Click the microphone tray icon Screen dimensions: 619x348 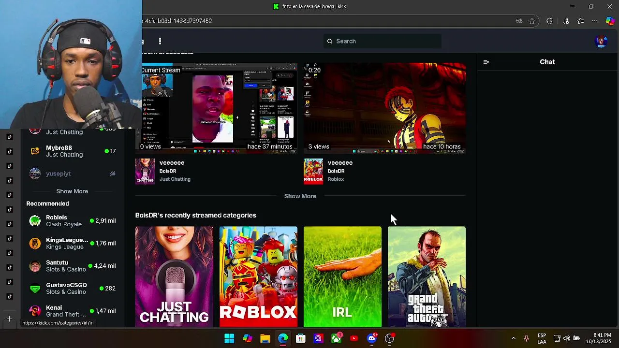(x=527, y=338)
